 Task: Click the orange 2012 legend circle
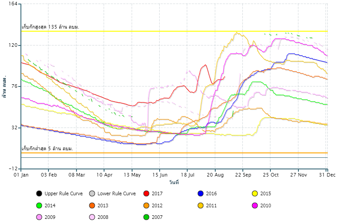pos(146,206)
